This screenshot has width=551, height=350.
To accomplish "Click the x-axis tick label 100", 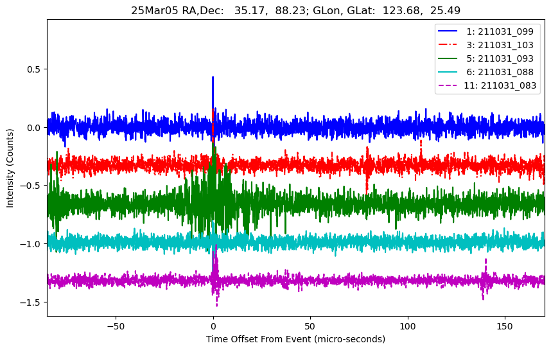I will (x=408, y=326).
